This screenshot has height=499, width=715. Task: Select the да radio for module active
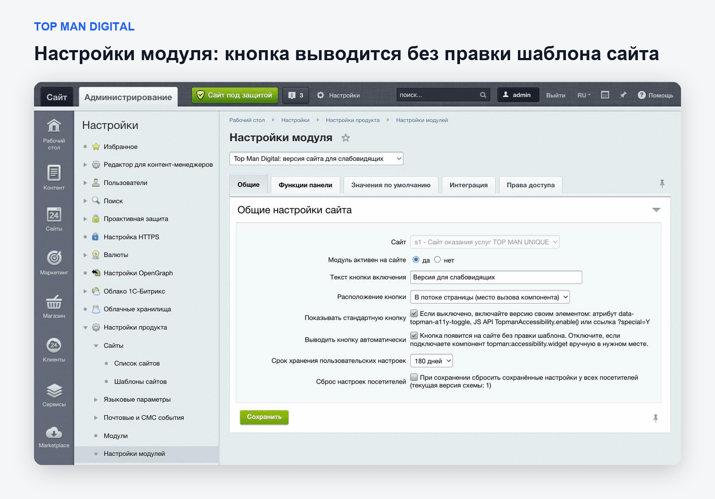[x=416, y=260]
